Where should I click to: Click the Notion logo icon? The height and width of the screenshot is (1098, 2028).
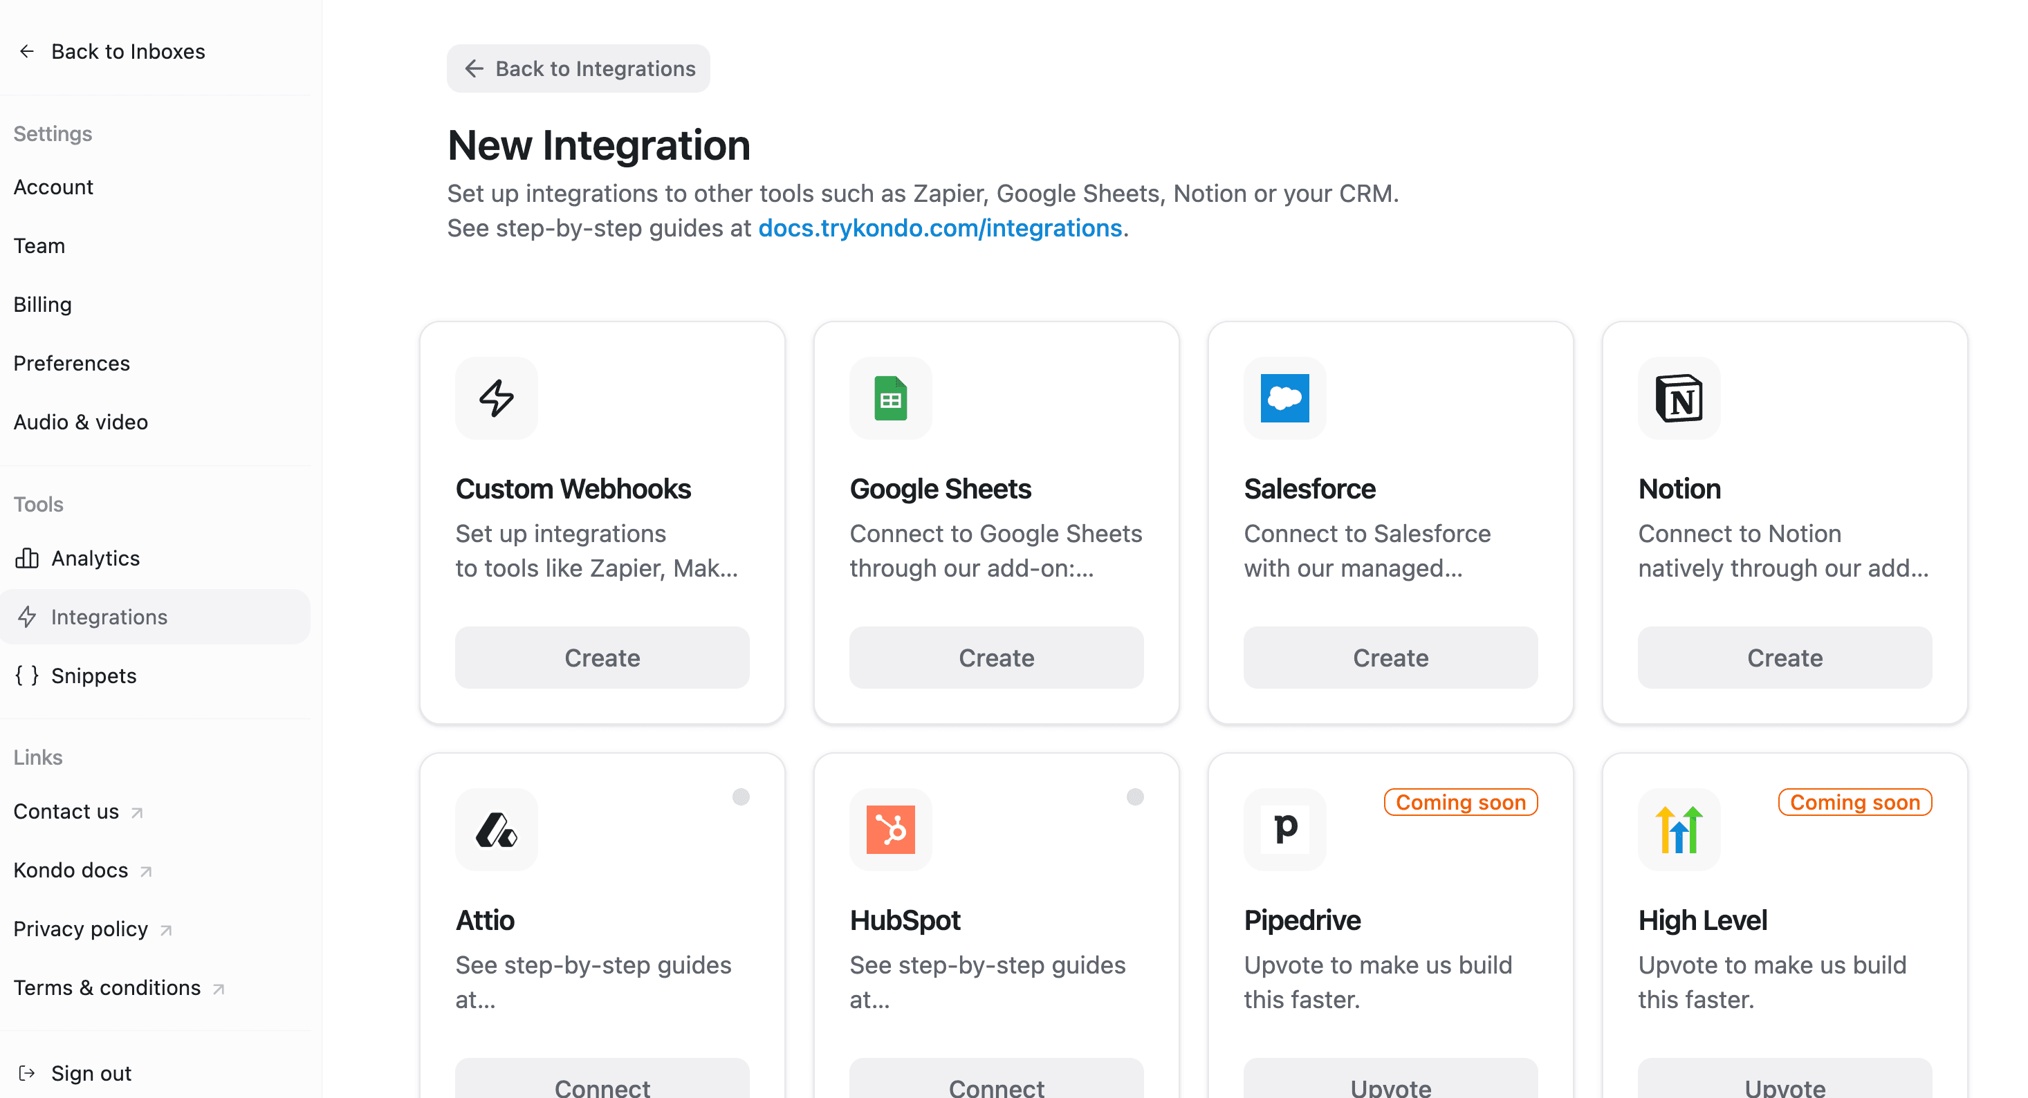coord(1679,398)
